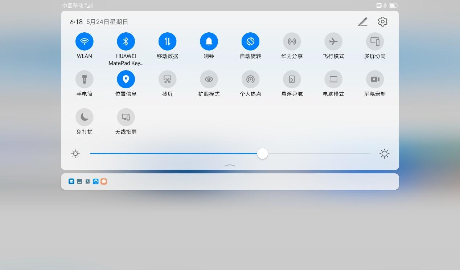Image resolution: width=460 pixels, height=270 pixels.
Task: Turn on the 手电筒 flashlight
Action: click(85, 79)
